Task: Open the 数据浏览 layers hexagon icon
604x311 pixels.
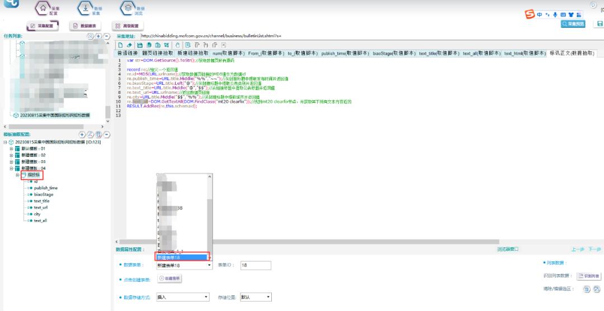Action: tap(127, 8)
